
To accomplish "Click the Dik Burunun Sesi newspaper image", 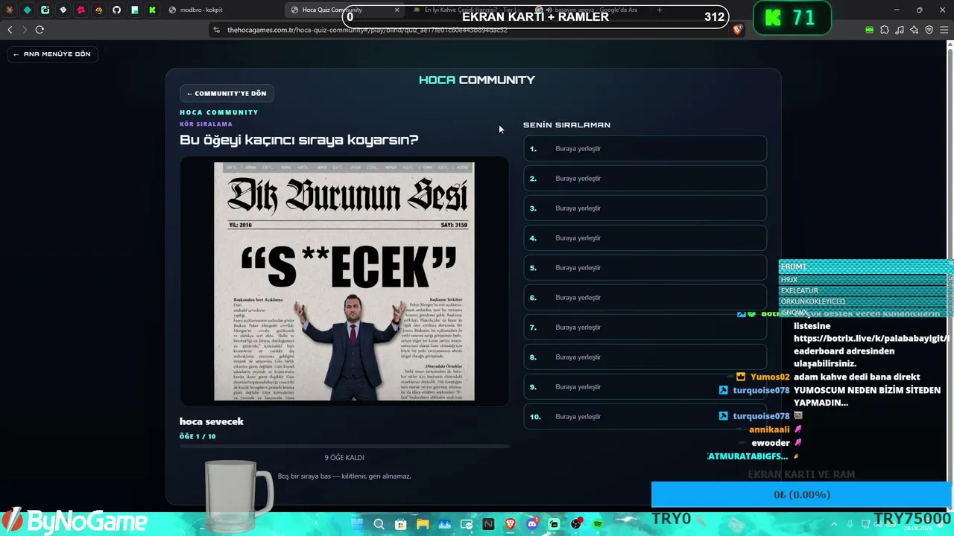I will [344, 281].
